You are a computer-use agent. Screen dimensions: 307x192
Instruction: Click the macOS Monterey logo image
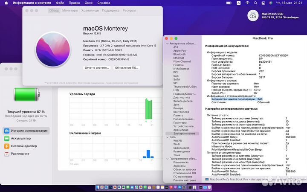click(x=53, y=49)
